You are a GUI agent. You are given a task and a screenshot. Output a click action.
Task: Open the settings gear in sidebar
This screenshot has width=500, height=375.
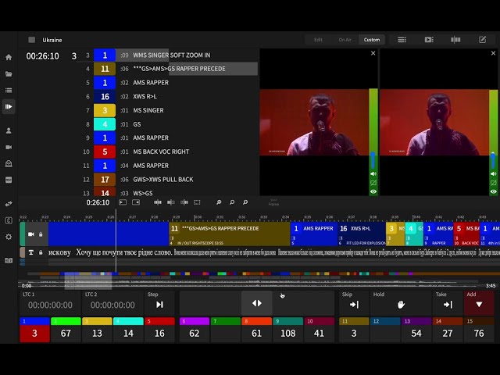pyautogui.click(x=9, y=237)
